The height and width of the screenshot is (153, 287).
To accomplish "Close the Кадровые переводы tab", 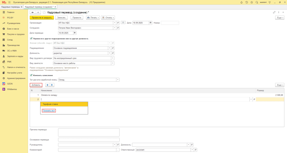I will [x=22, y=7].
